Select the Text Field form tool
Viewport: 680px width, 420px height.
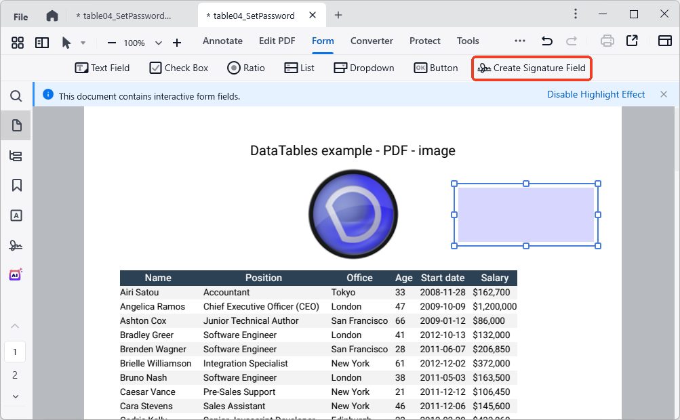pyautogui.click(x=102, y=68)
